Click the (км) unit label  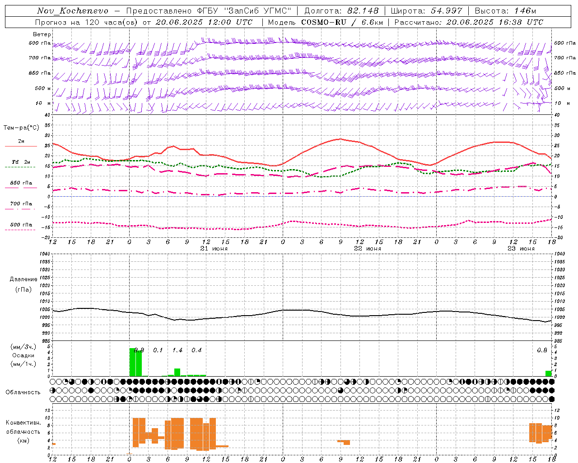pos(23,440)
